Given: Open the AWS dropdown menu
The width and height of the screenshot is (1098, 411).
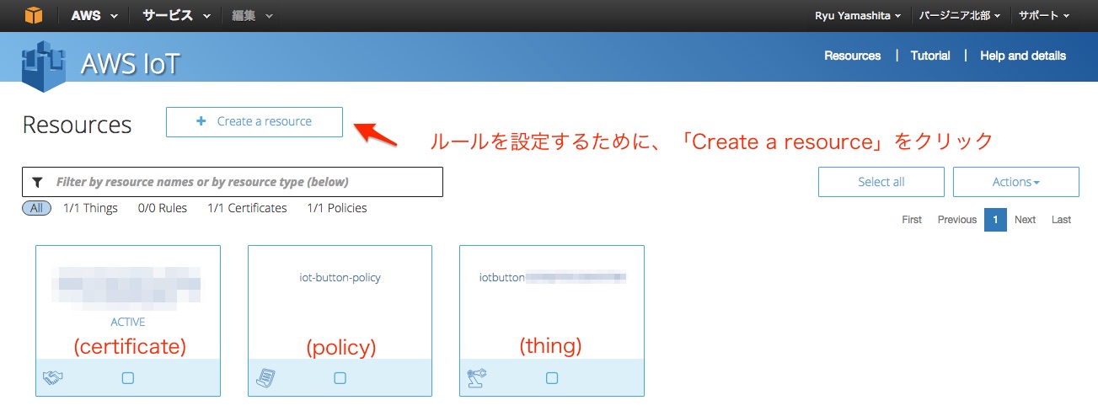Looking at the screenshot, I should [94, 15].
